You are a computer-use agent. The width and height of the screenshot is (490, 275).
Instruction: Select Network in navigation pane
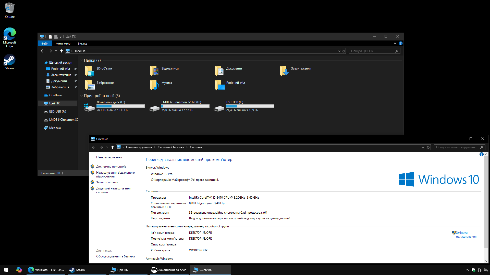(x=55, y=128)
